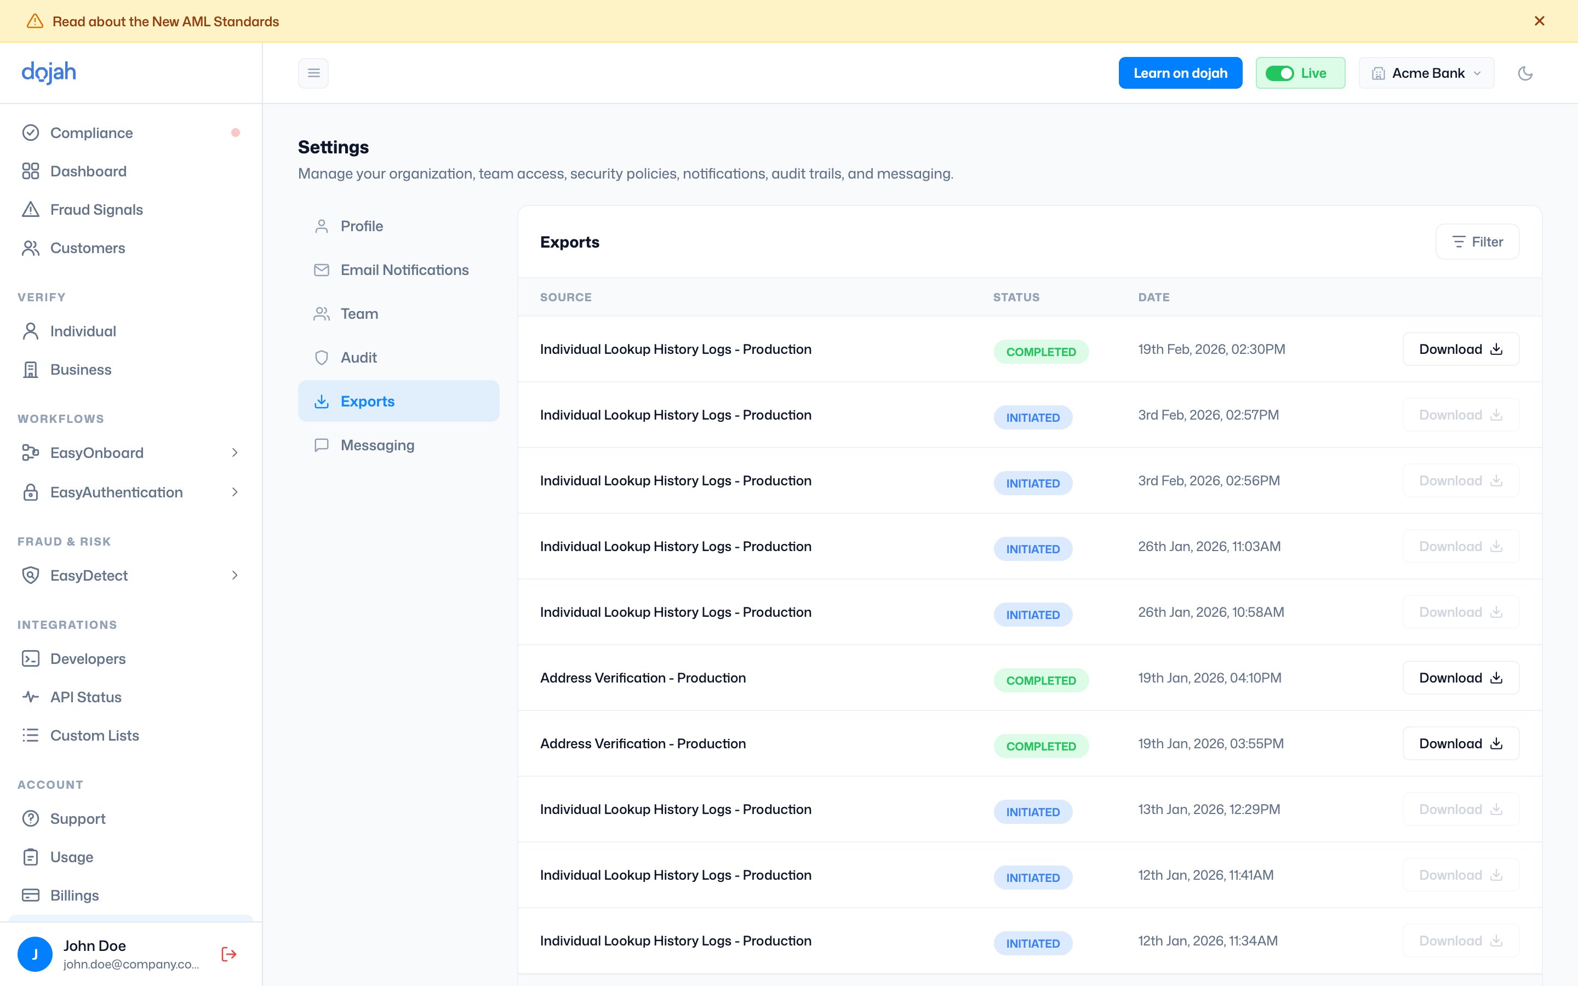Expand the EasyAuthentication chevron
Screen dimensions: 1578x986
235,492
